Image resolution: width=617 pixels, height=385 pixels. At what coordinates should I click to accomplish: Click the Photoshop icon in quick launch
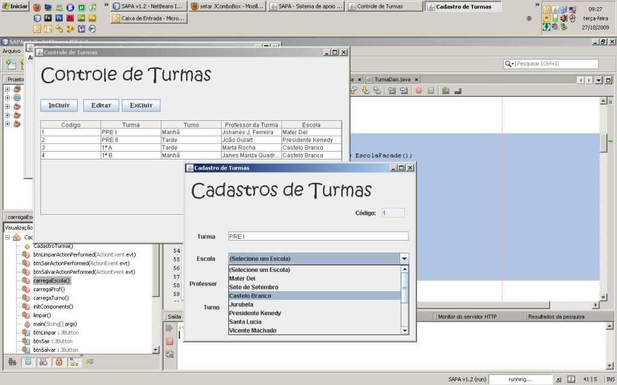(x=59, y=18)
